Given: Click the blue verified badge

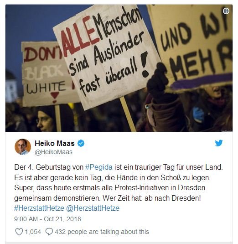Looking at the screenshot, I should (x=81, y=143).
